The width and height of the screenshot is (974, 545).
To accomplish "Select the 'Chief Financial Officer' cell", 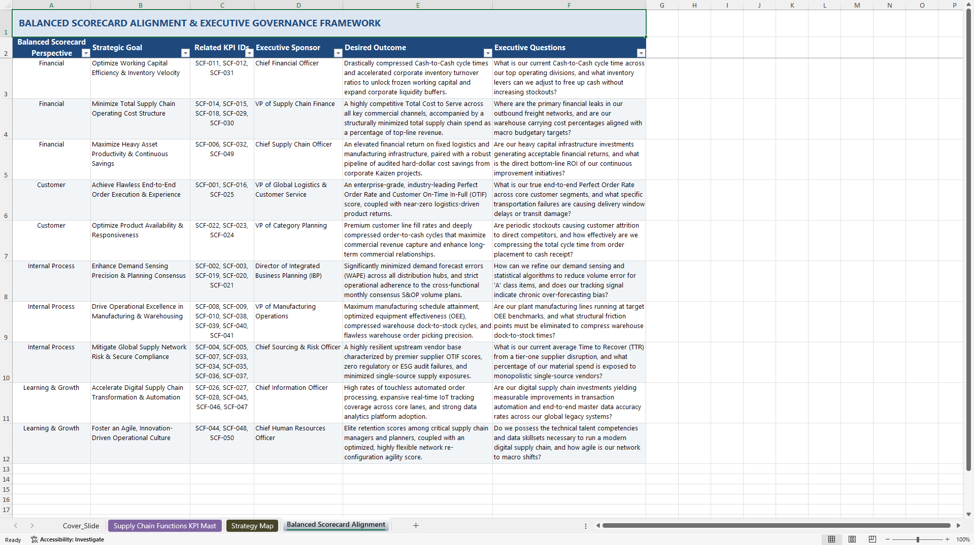I will coord(298,78).
